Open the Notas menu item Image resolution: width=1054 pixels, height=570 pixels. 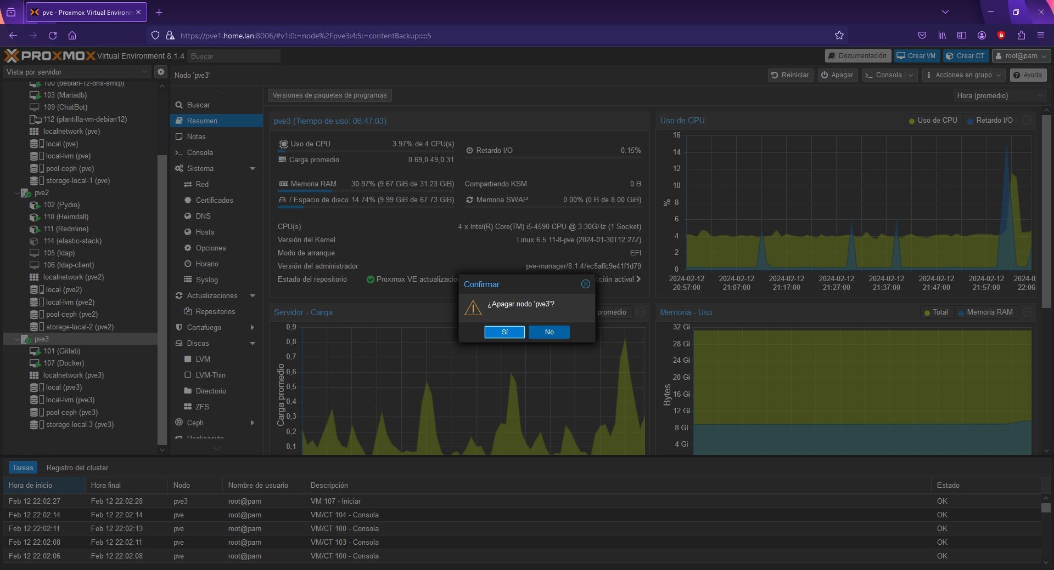pos(217,136)
